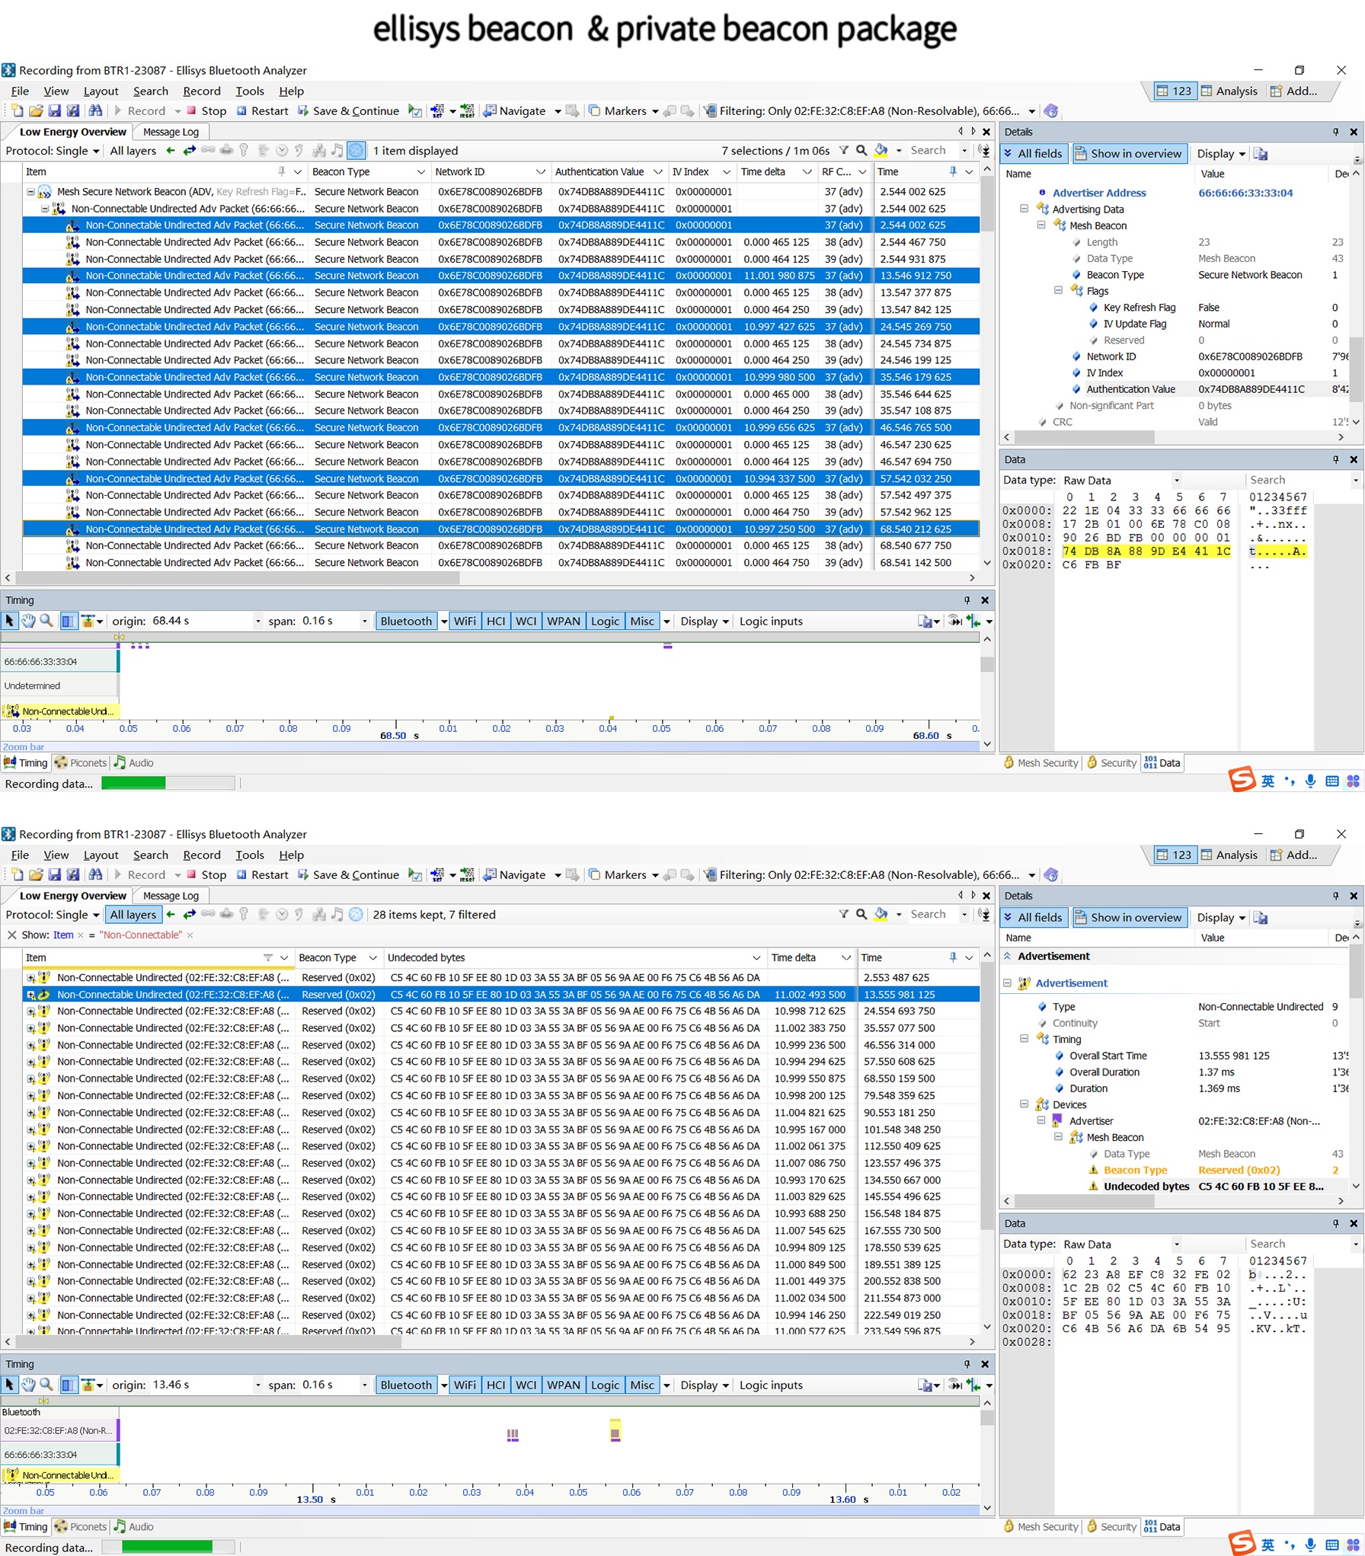Screen dimensions: 1365x1556
Task: Open the Tools menu in top window
Action: click(x=250, y=91)
